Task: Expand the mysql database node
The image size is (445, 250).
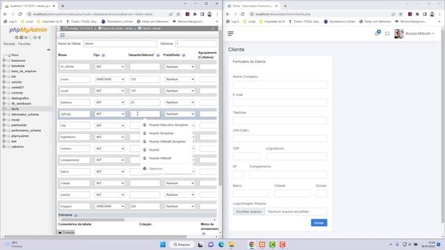Action: tap(4, 119)
